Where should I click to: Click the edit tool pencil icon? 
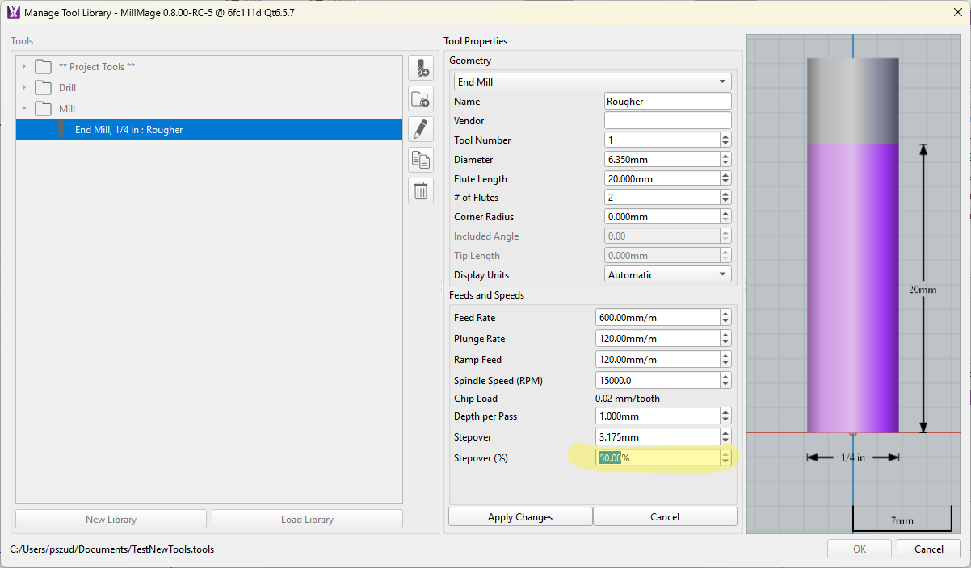click(x=421, y=129)
